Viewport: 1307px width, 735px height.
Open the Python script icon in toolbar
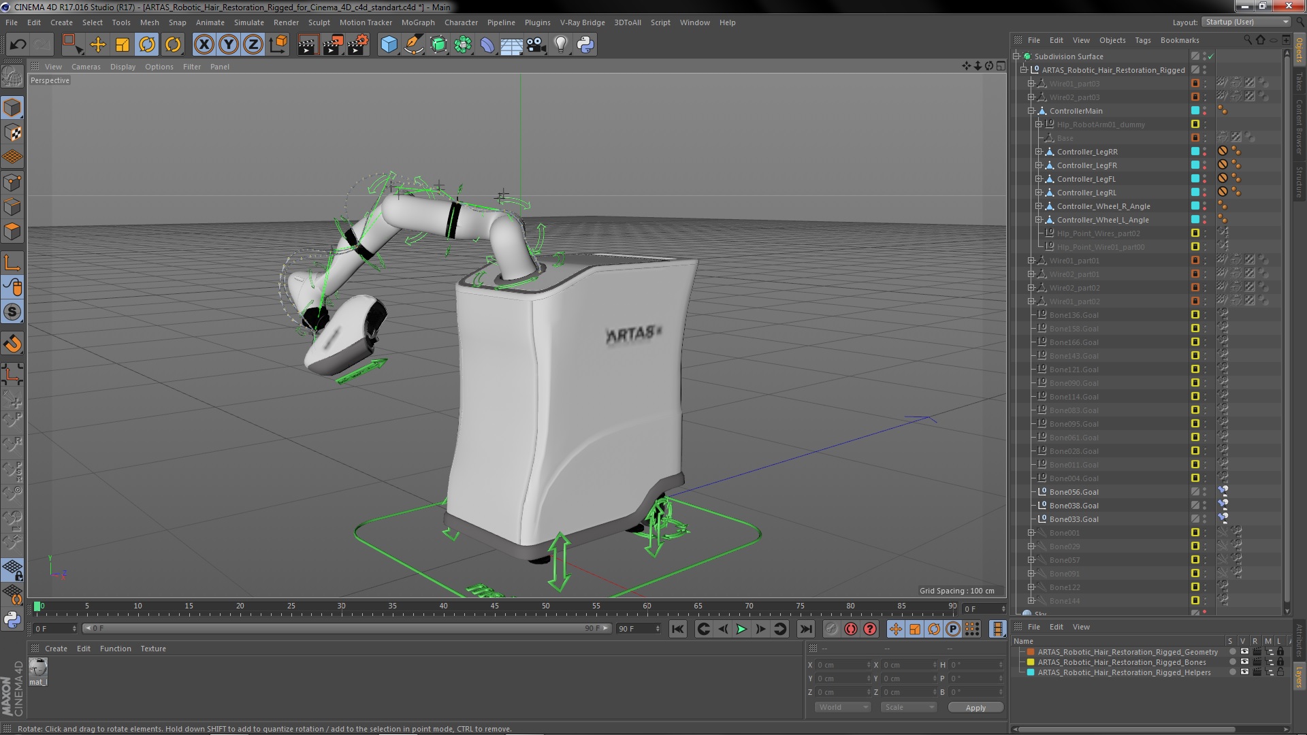coord(585,45)
